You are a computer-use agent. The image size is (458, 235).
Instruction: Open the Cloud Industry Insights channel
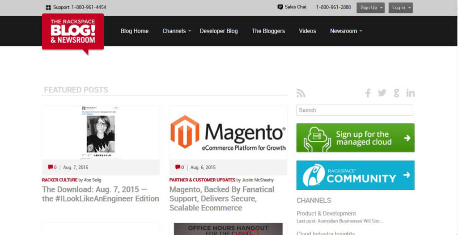pyautogui.click(x=326, y=233)
